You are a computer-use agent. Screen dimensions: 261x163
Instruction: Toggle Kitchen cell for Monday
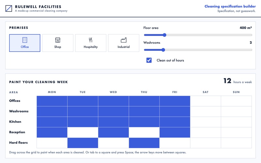(x=52, y=122)
